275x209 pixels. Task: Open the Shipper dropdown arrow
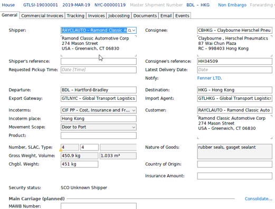pos(134,31)
